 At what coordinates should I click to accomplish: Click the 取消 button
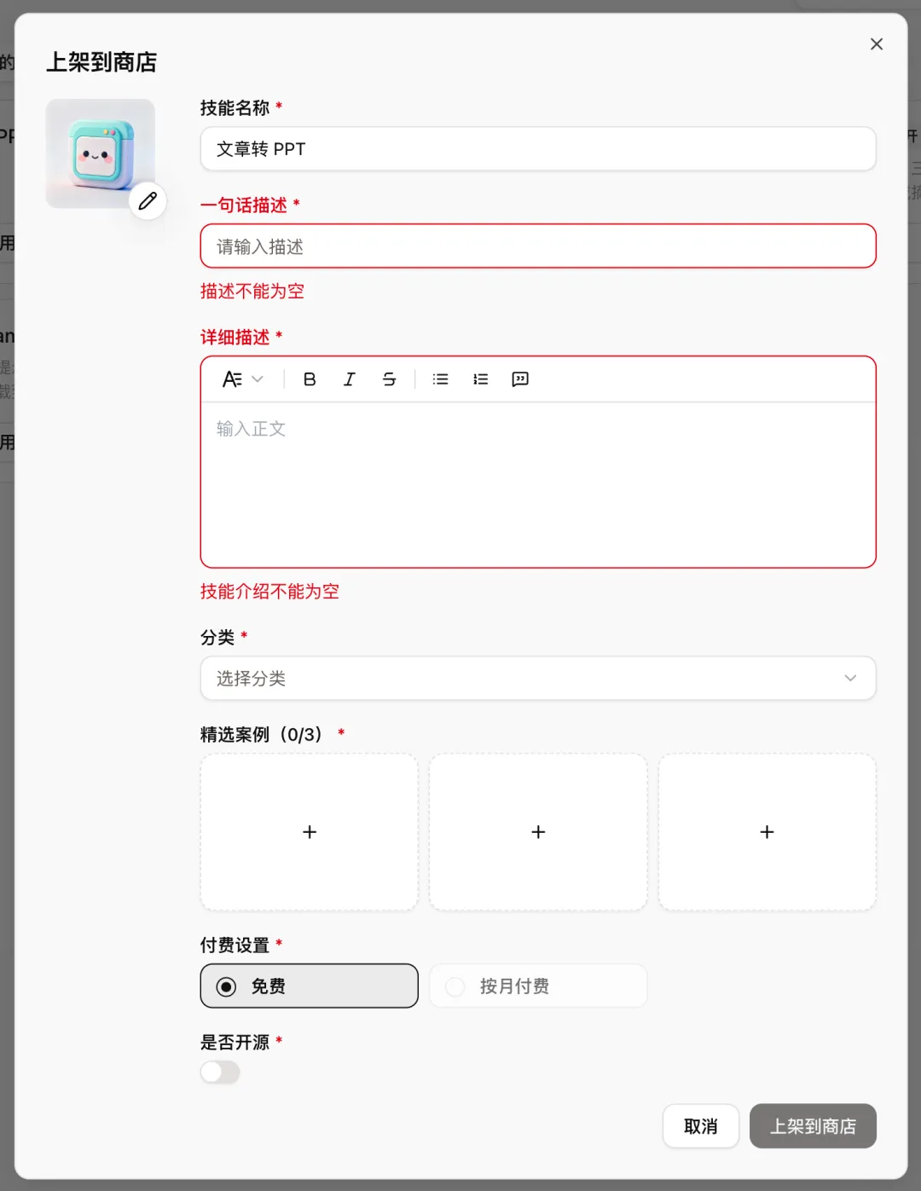click(700, 1125)
